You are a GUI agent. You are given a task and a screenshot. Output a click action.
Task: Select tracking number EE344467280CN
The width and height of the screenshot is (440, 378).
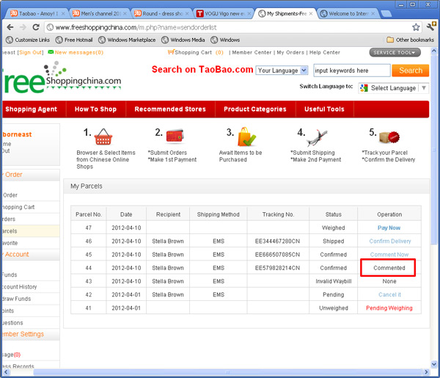(x=277, y=241)
